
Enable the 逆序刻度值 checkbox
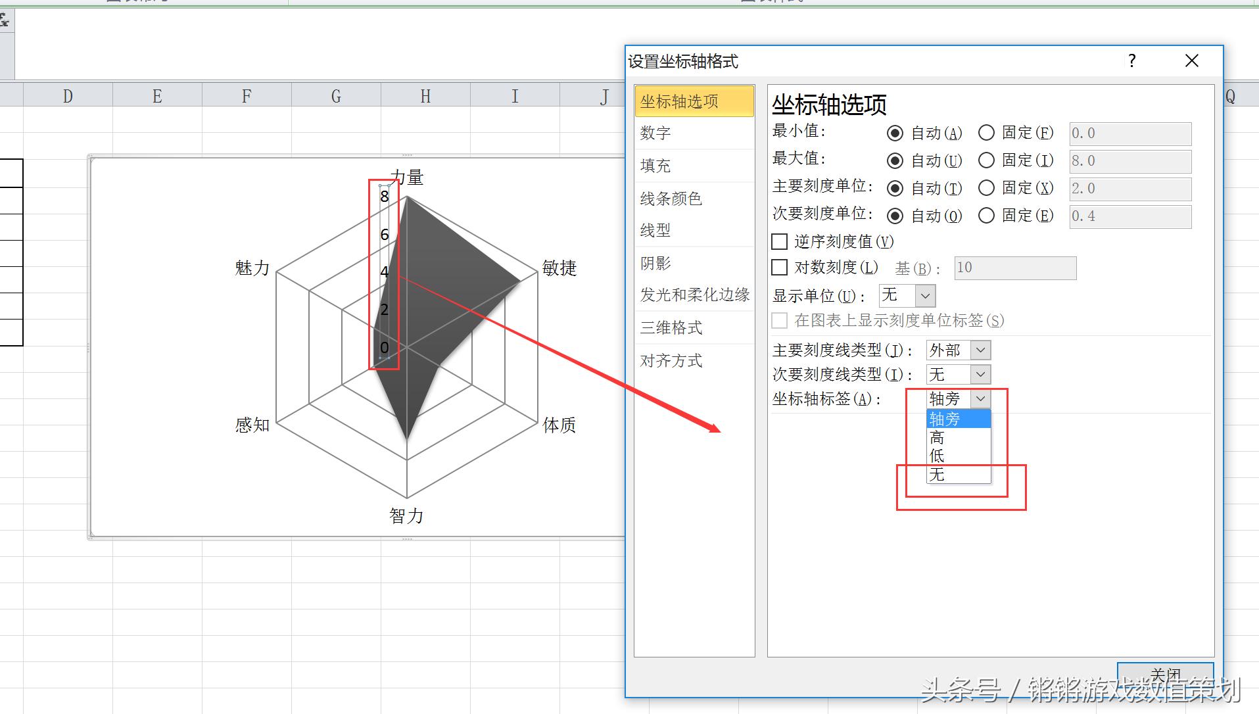click(780, 241)
